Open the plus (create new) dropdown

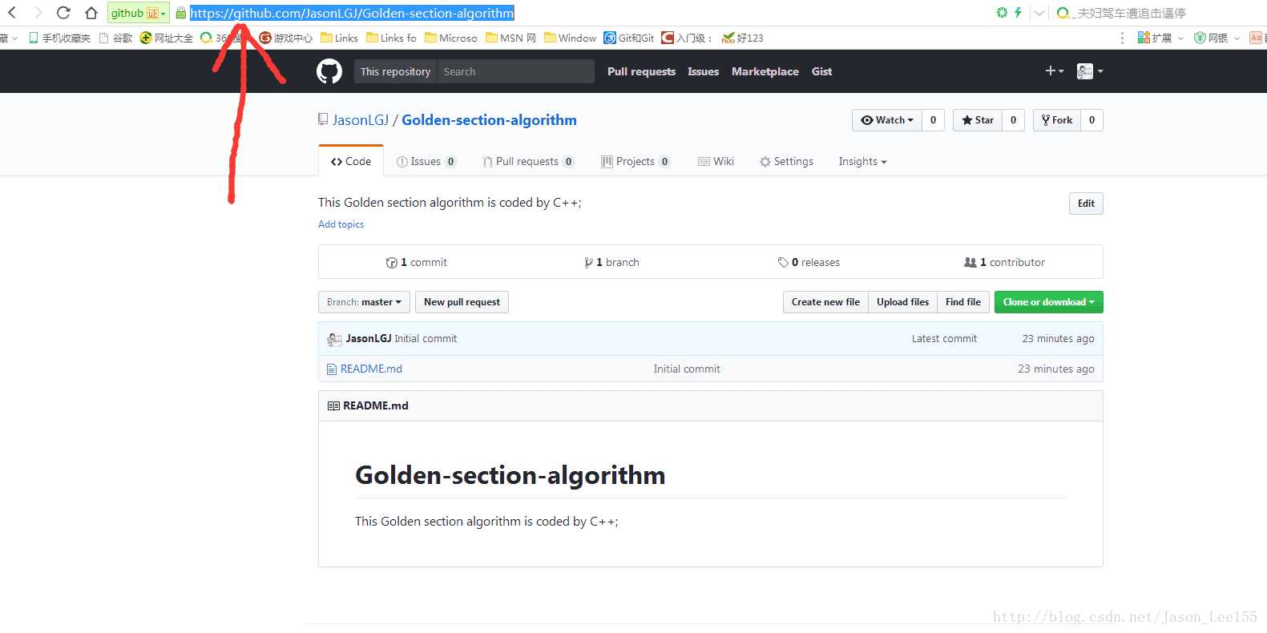pos(1055,71)
